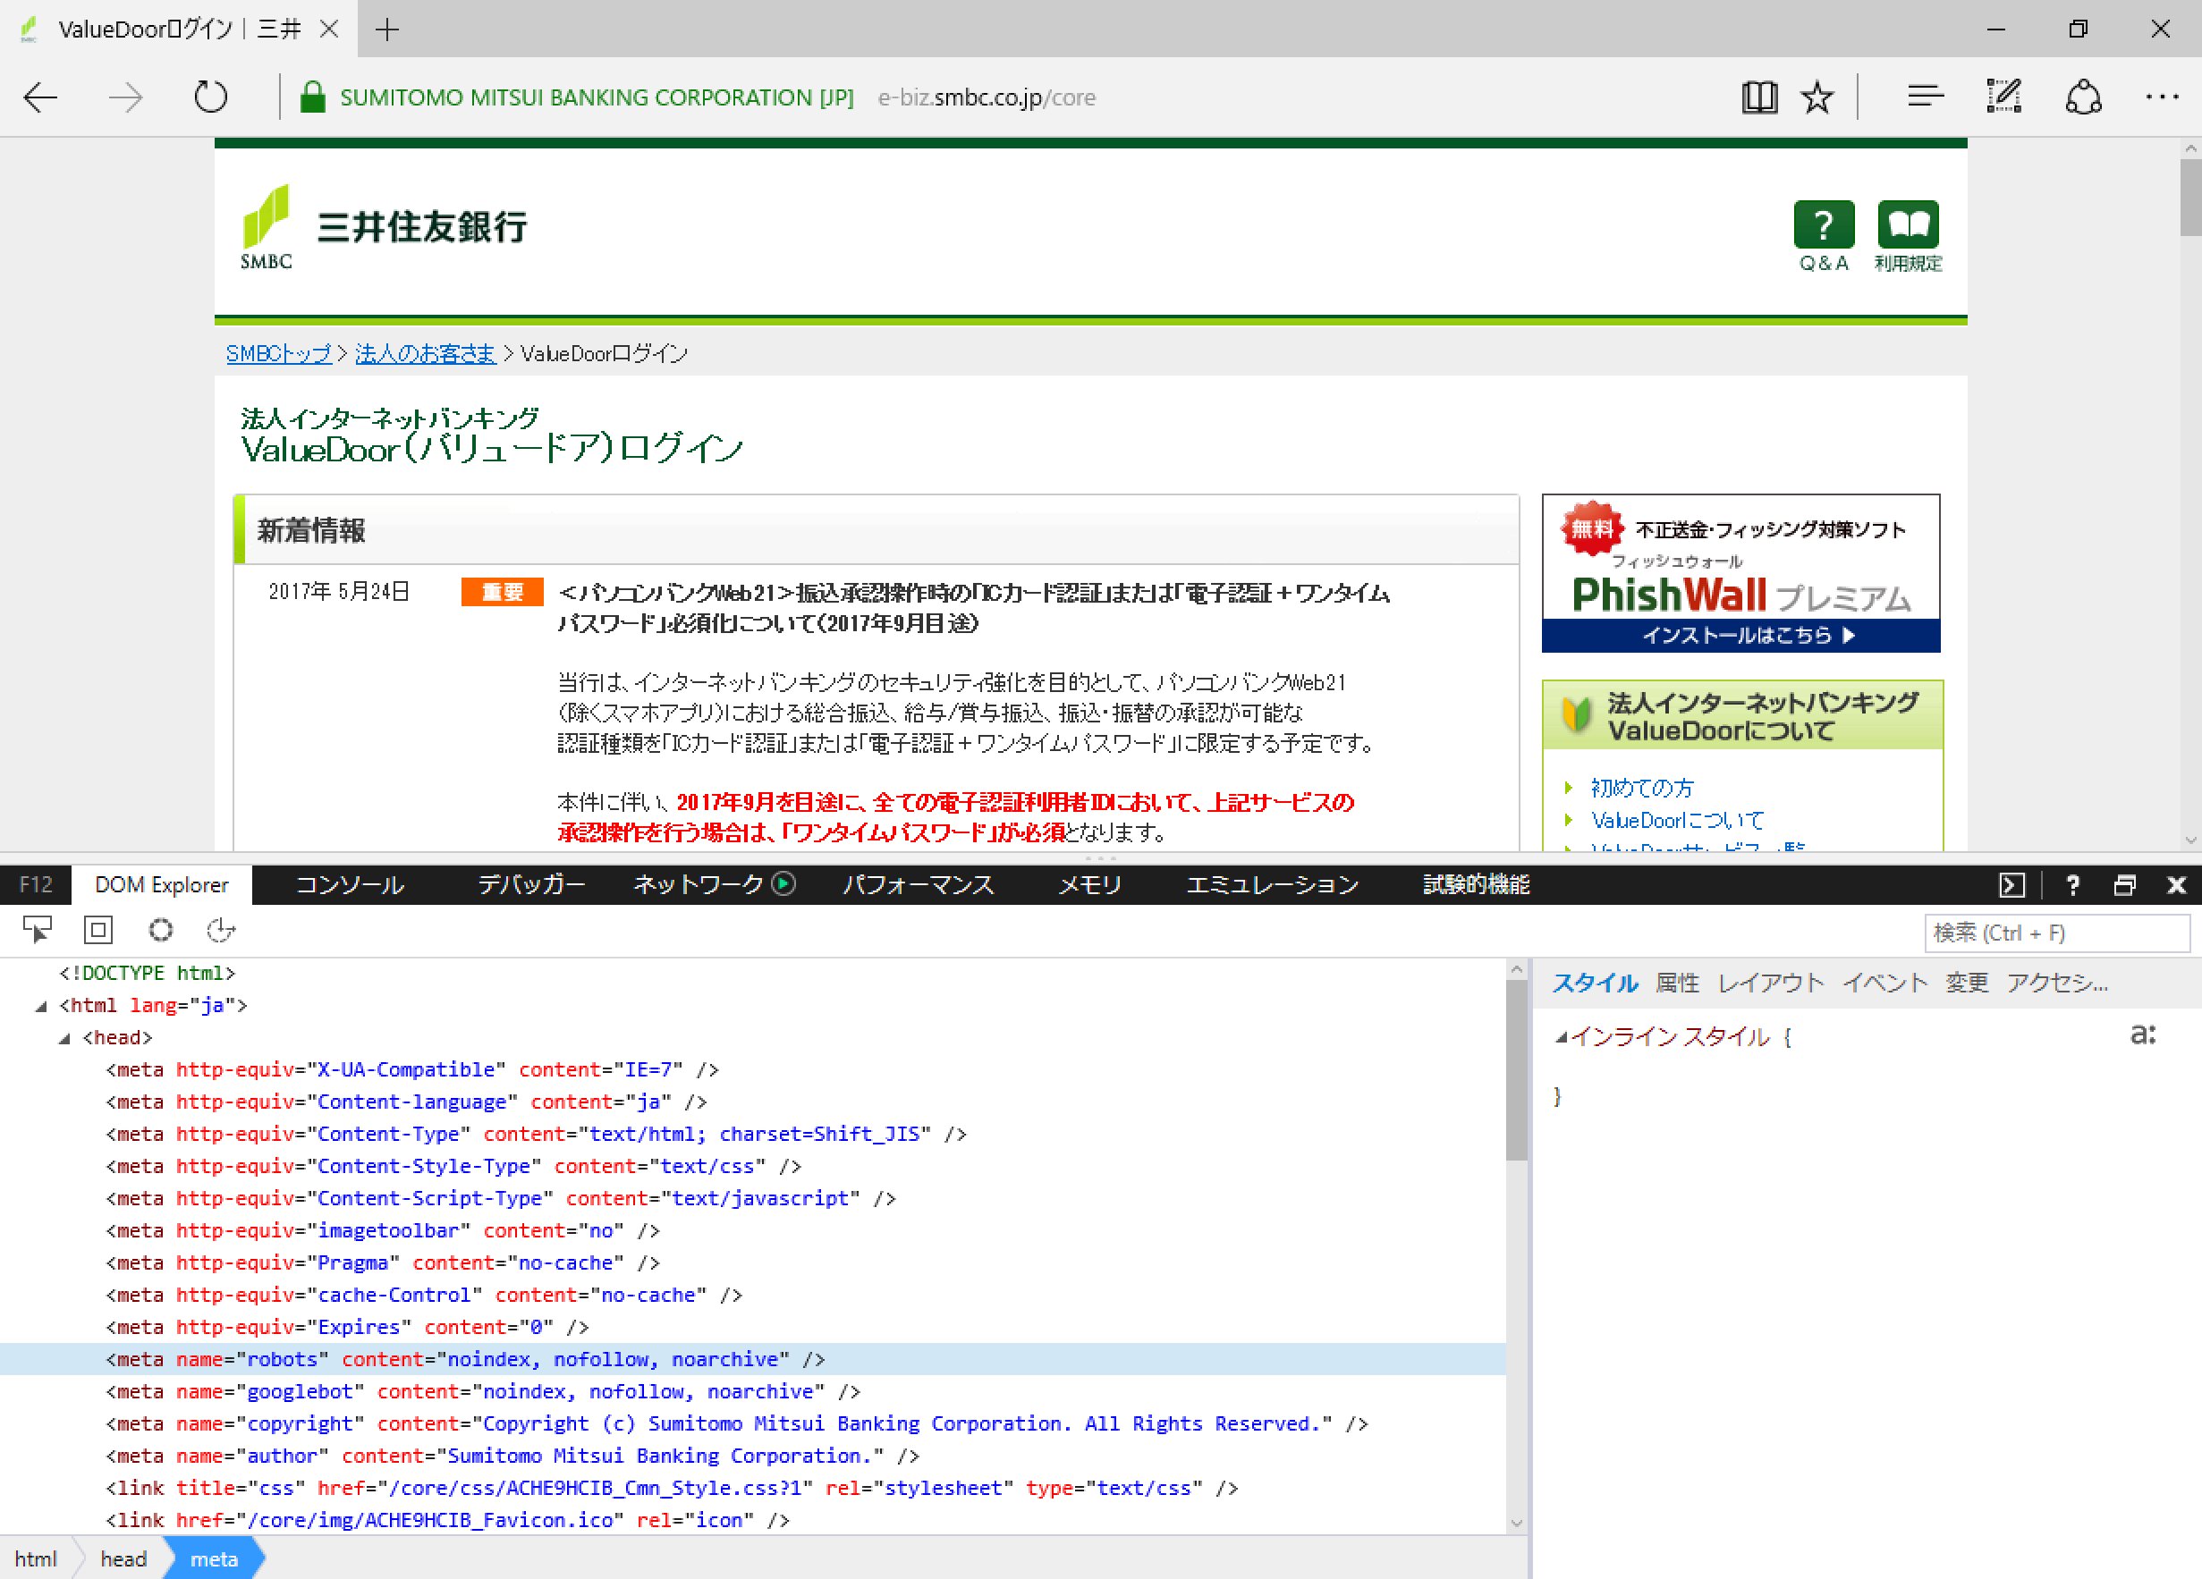Switch to the エミュレーション tab

(x=1272, y=884)
